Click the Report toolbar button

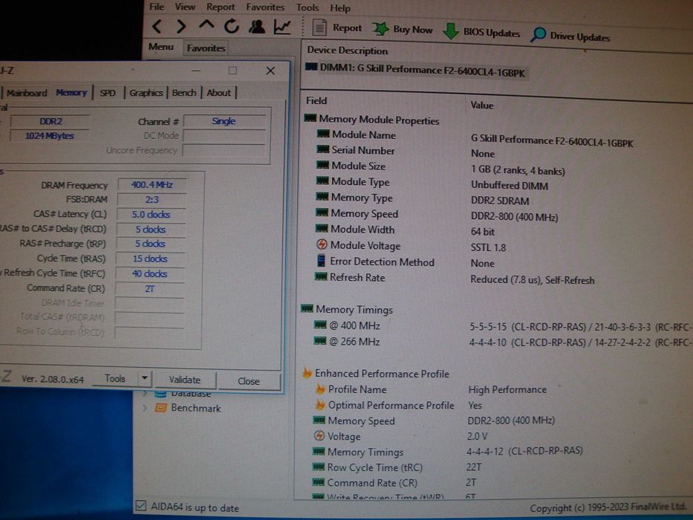click(337, 28)
